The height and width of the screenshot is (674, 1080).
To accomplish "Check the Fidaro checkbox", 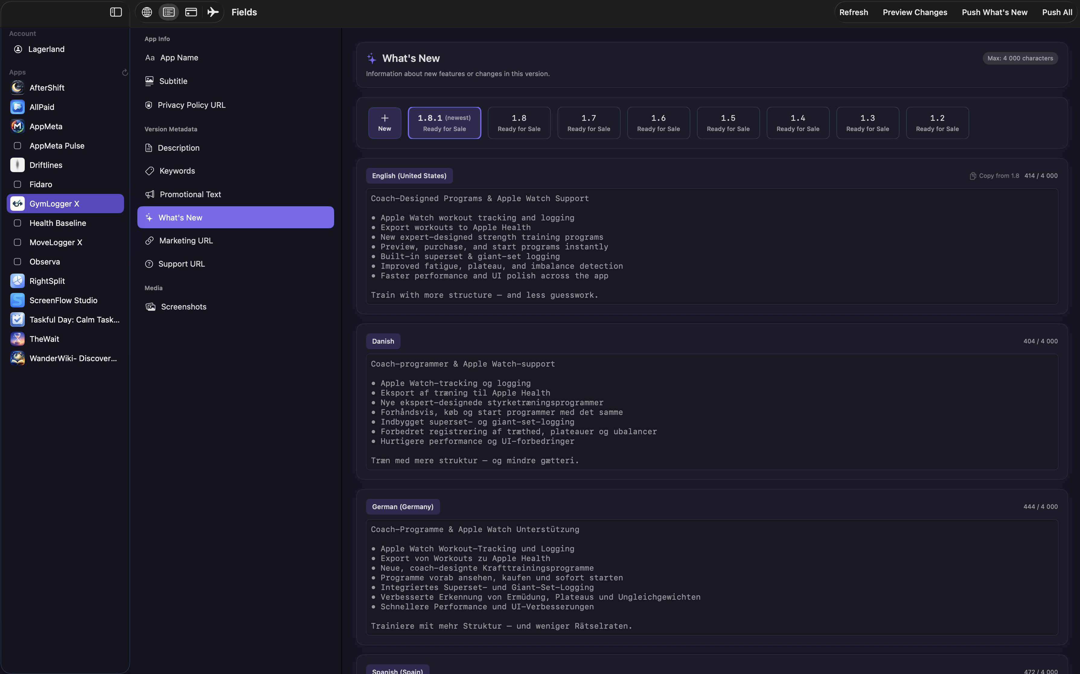I will (x=18, y=184).
